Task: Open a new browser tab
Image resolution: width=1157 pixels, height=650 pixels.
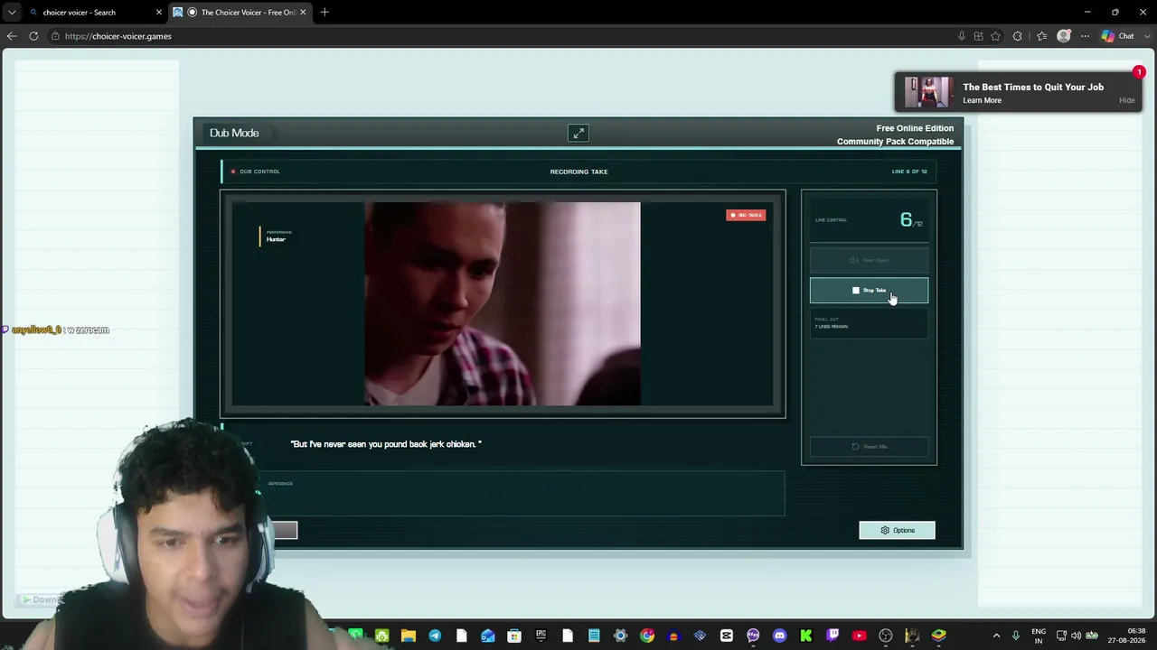Action: coord(325,13)
